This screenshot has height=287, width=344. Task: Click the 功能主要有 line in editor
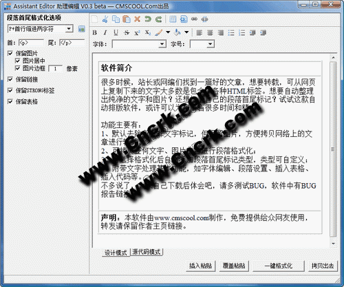[121, 125]
